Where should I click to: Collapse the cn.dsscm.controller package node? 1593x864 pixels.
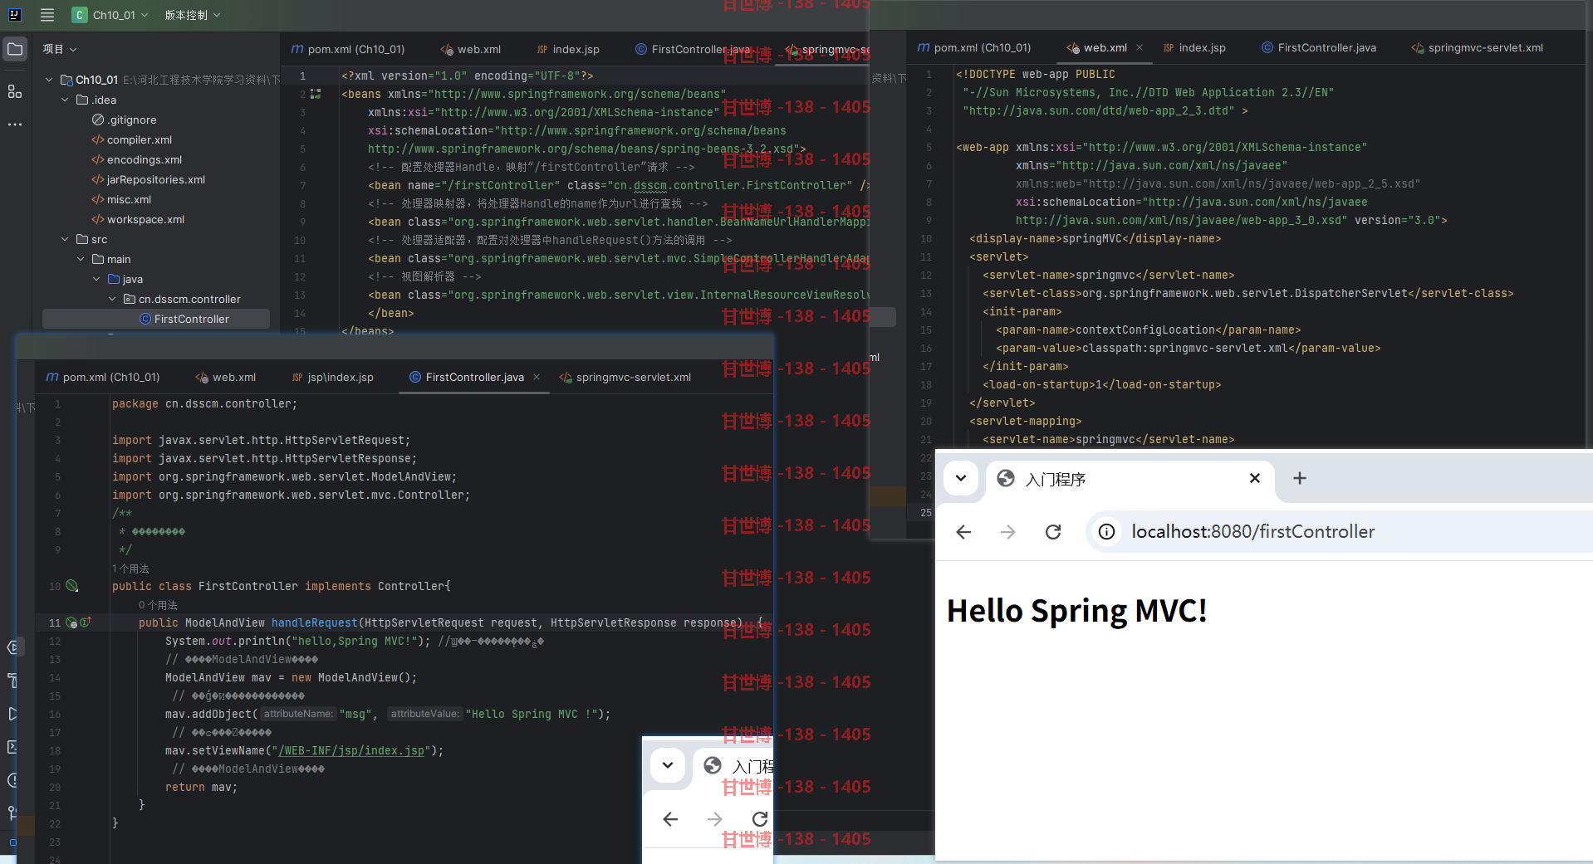coord(112,299)
